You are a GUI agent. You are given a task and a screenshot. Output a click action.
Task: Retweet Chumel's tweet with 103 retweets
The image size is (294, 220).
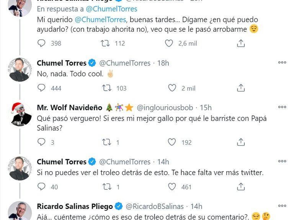click(107, 88)
